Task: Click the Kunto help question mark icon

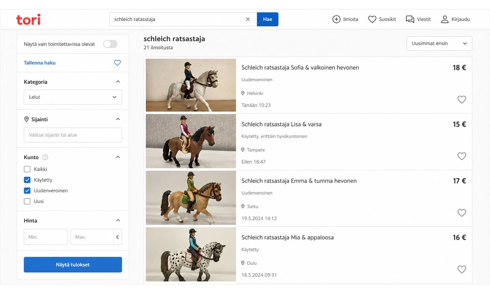Action: (x=45, y=157)
